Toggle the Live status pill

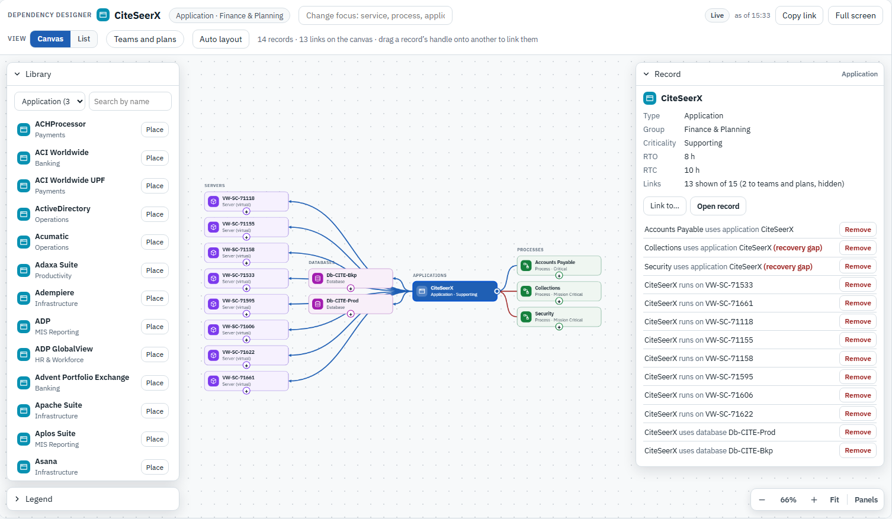[x=717, y=15]
